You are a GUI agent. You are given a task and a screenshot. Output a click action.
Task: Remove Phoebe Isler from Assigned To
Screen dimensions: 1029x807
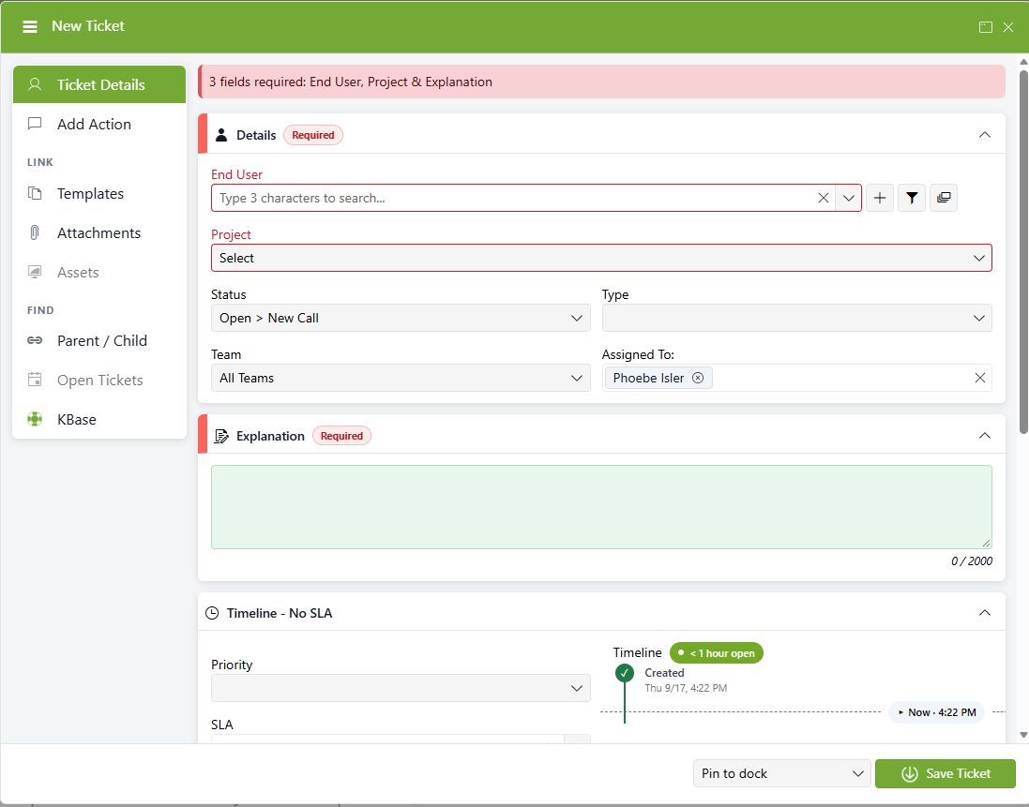[698, 378]
